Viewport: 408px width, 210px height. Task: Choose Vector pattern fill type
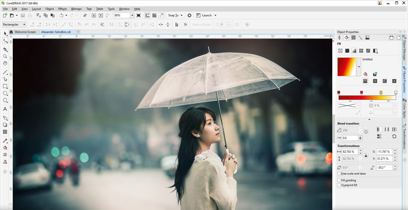click(361, 51)
